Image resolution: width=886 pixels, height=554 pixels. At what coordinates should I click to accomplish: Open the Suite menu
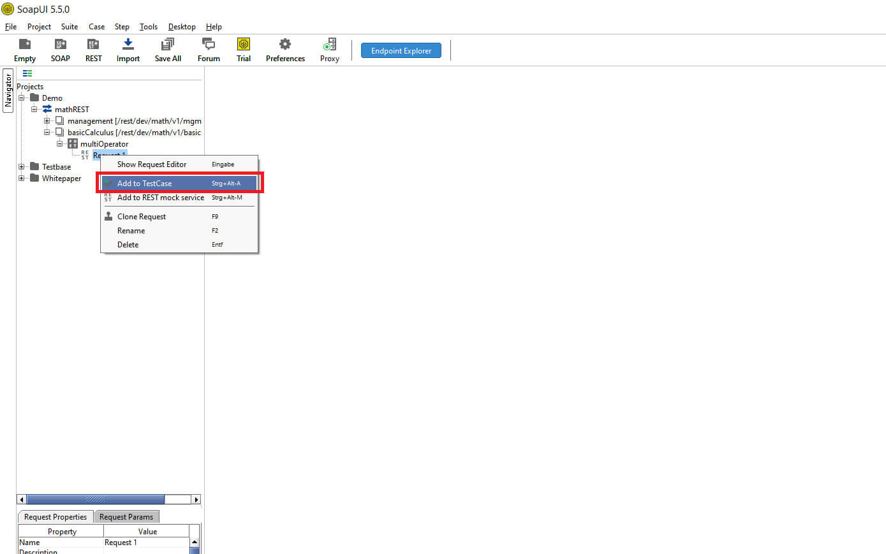click(x=70, y=27)
